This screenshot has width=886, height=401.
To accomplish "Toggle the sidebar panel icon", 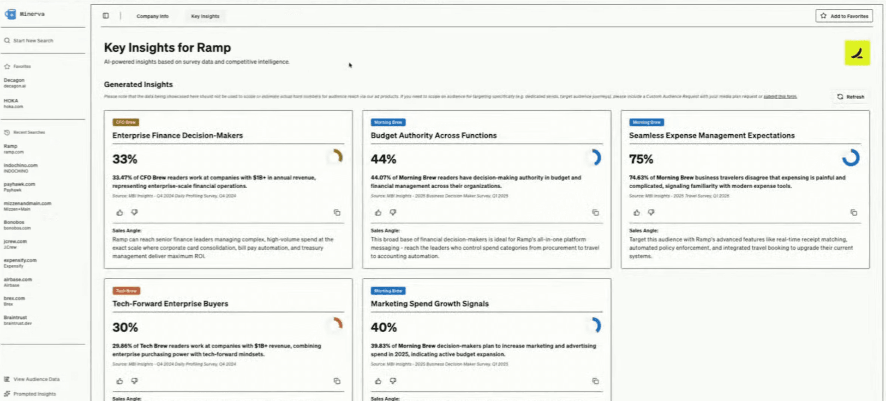I will [x=106, y=16].
